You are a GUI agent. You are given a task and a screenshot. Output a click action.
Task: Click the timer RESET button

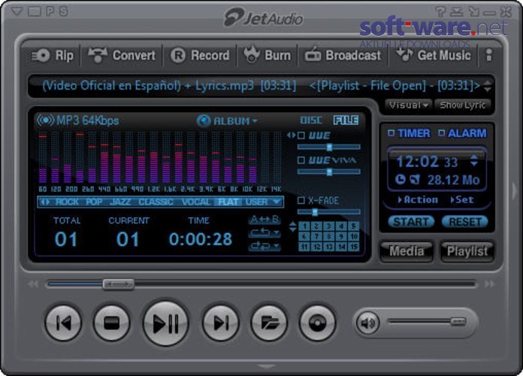point(465,221)
